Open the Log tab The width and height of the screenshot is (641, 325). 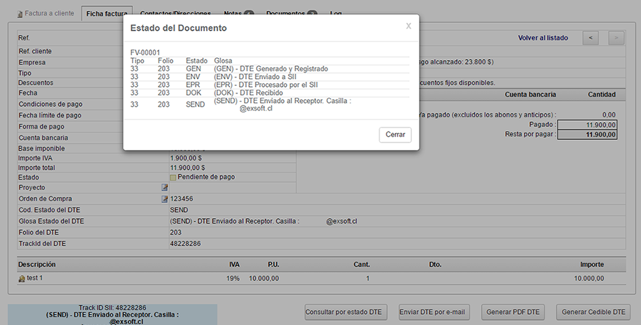click(336, 13)
